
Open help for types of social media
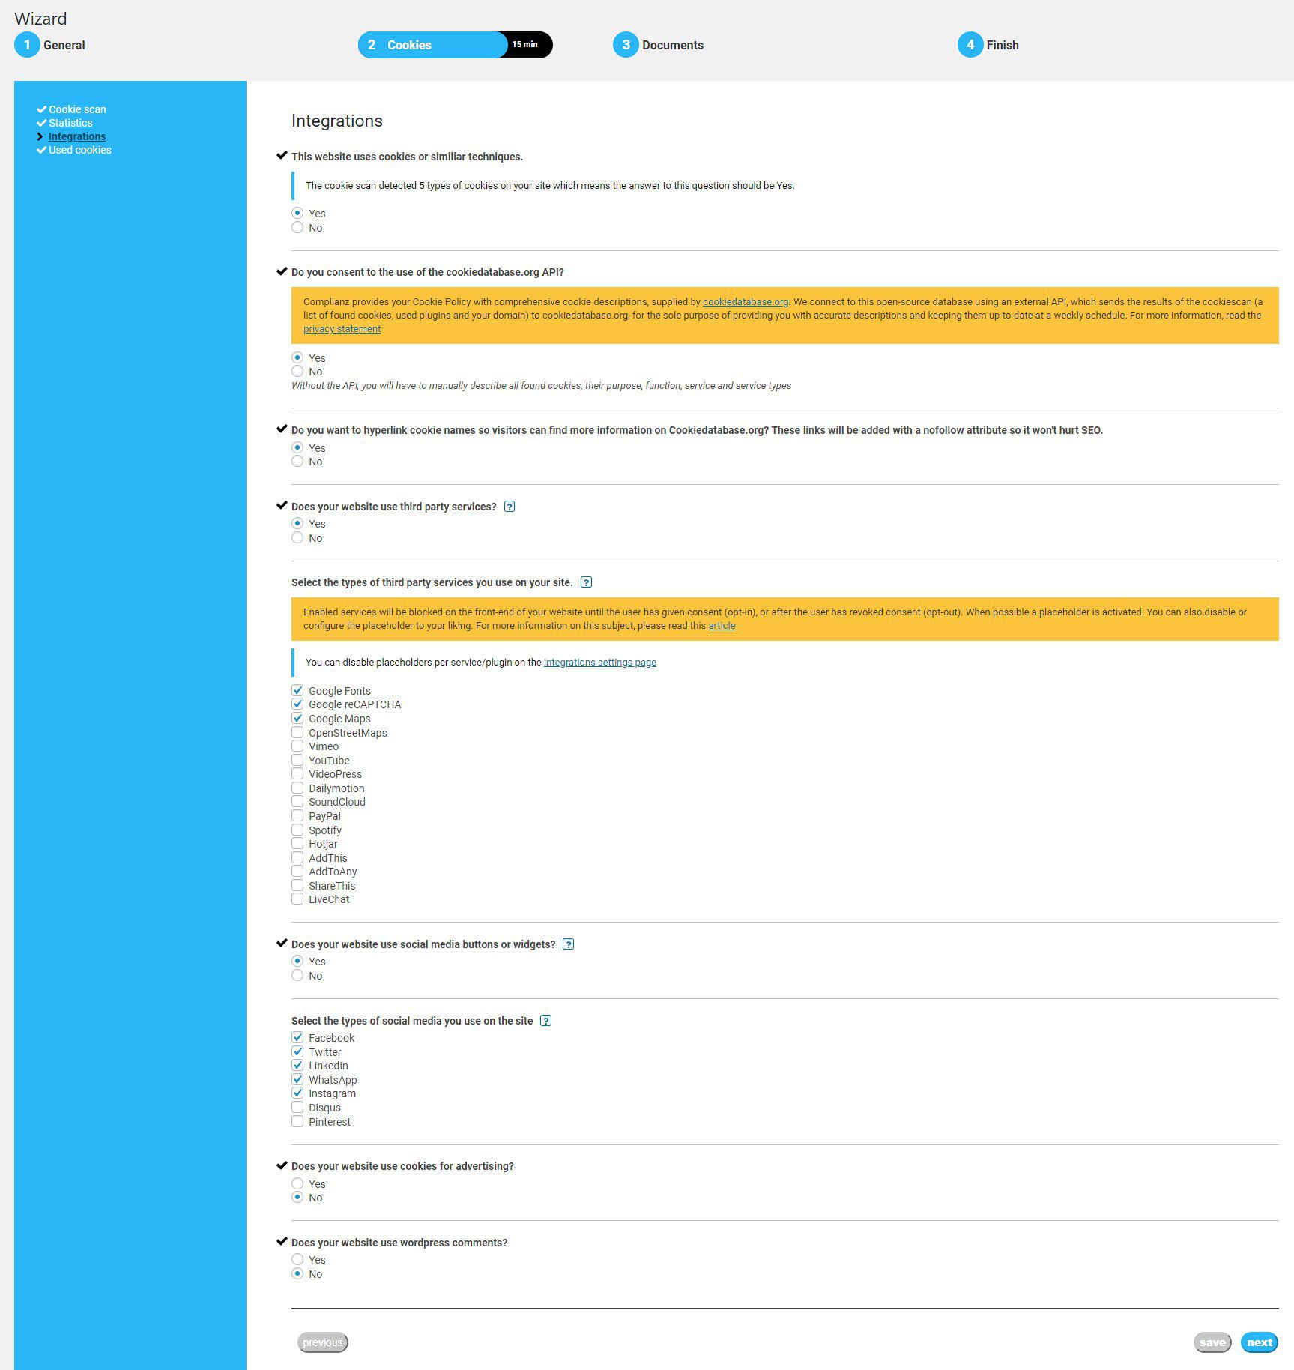tap(546, 1021)
